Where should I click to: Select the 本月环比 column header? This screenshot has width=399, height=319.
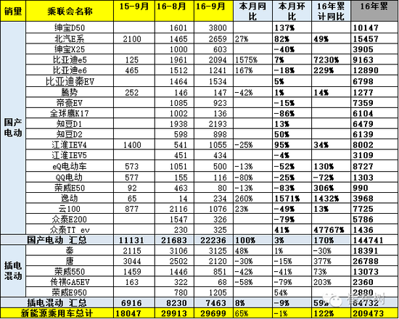click(292, 11)
